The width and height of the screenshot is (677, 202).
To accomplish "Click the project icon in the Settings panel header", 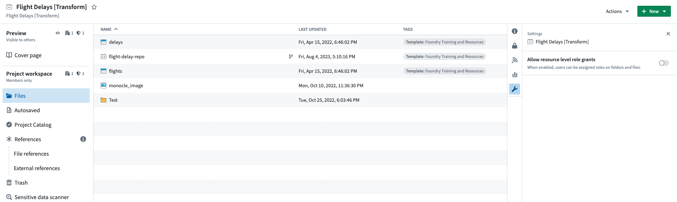I will [x=530, y=42].
